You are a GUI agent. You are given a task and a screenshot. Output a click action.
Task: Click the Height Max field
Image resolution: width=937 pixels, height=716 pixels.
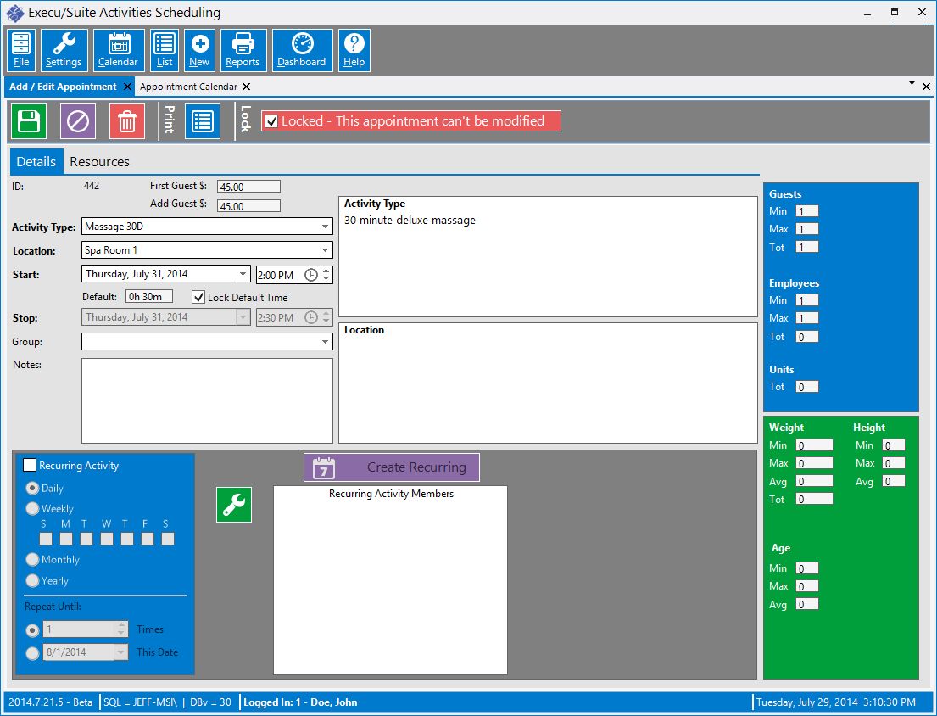894,463
